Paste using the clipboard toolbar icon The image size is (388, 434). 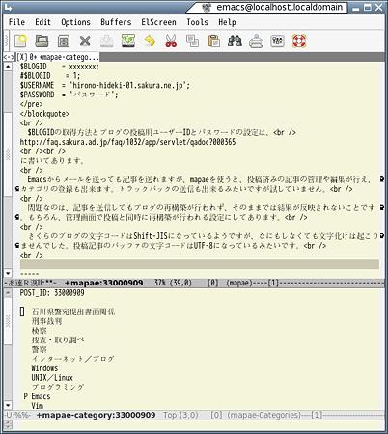coord(213,41)
